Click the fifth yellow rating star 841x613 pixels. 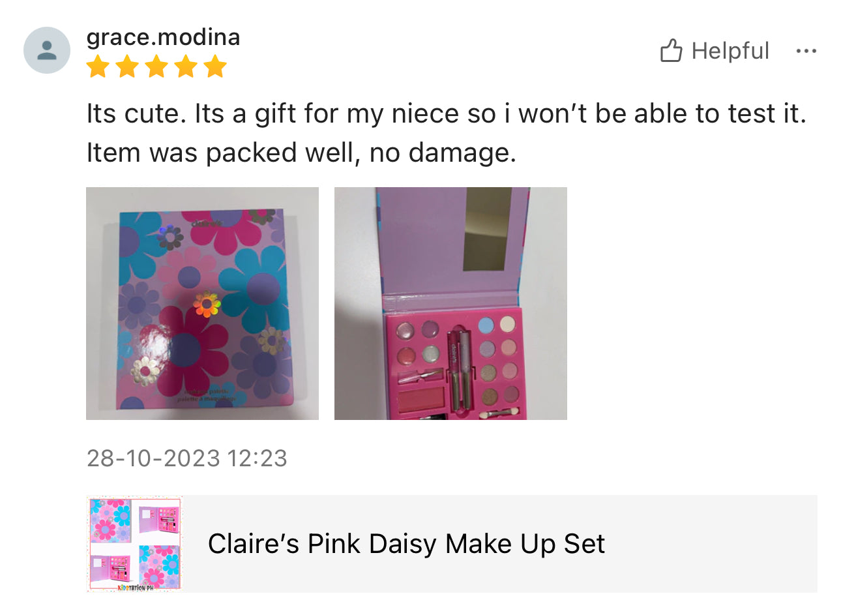215,67
